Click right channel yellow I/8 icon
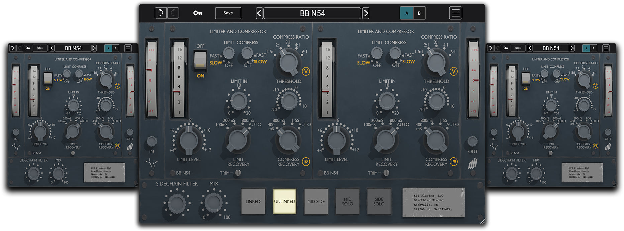 coord(454,162)
